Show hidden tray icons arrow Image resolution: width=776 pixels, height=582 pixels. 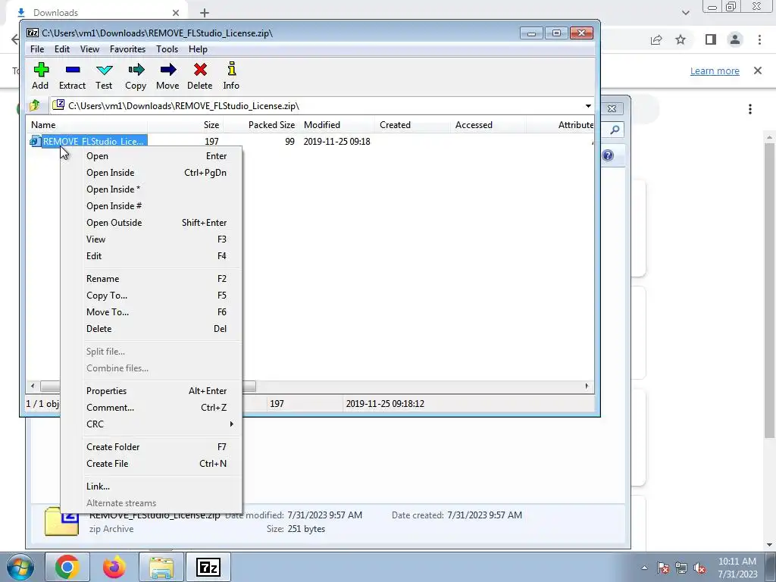point(644,568)
